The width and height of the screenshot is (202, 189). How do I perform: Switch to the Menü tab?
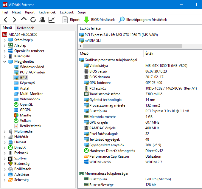tap(7, 27)
